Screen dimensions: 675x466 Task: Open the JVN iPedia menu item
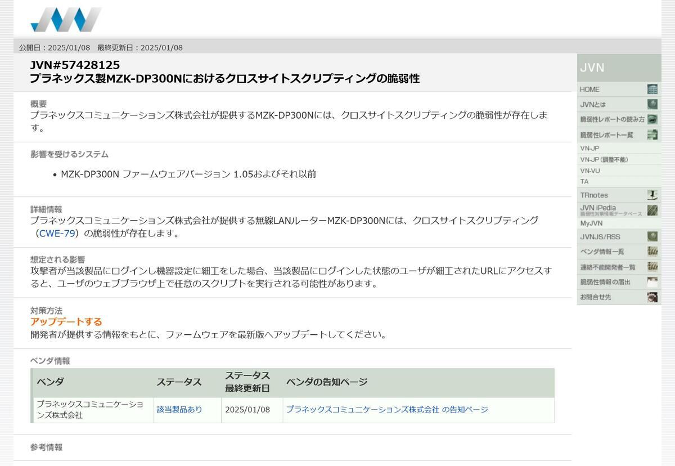tap(619, 210)
